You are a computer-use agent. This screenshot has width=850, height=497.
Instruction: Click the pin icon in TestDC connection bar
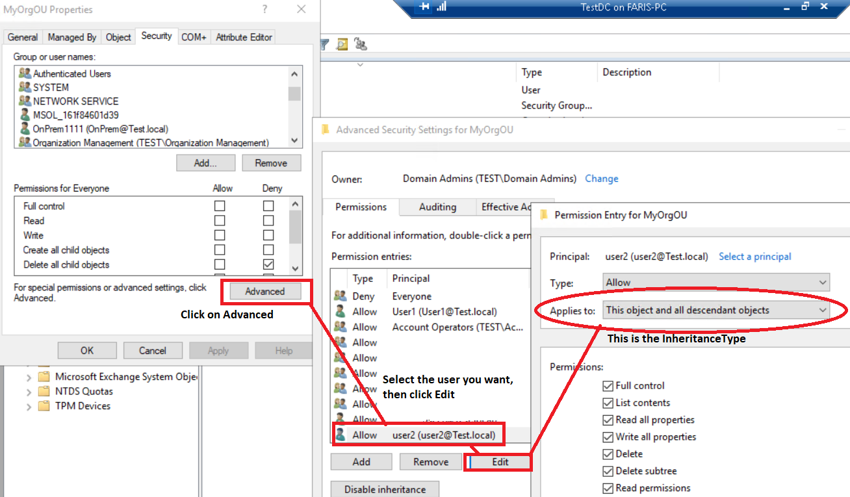pos(424,7)
